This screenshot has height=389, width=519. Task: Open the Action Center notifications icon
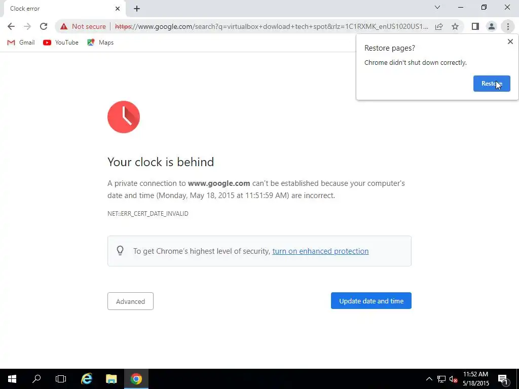[503, 379]
